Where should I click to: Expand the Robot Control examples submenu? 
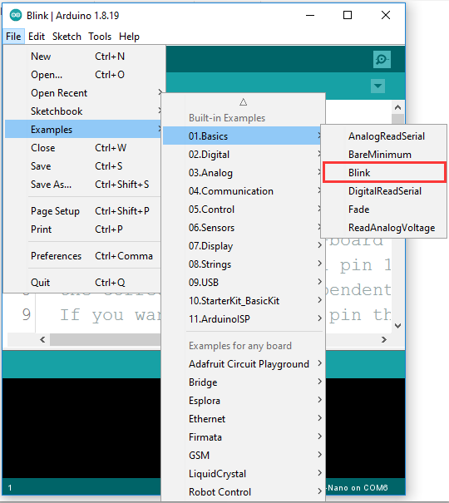[243, 492]
